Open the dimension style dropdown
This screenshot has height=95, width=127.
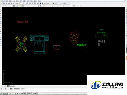click(60, 3)
